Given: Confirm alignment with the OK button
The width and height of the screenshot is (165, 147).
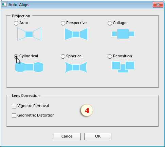Looking at the screenshot, I should pos(98,136).
